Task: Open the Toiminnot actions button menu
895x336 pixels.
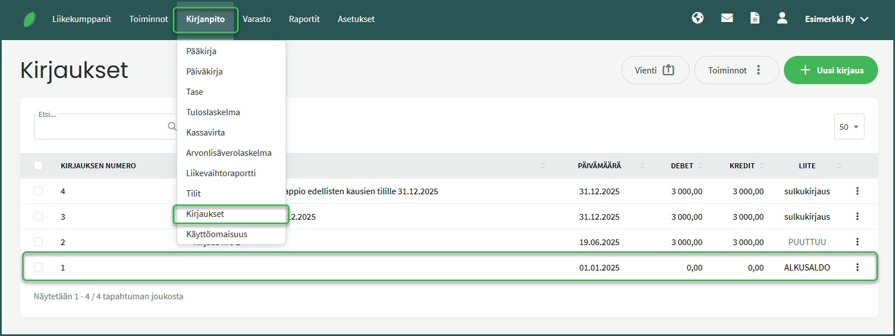Action: [x=736, y=70]
